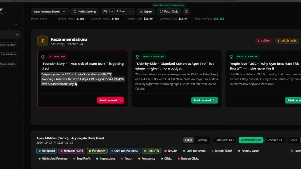
Task: Toggle the Link CTR metric chip
Action: point(151,151)
